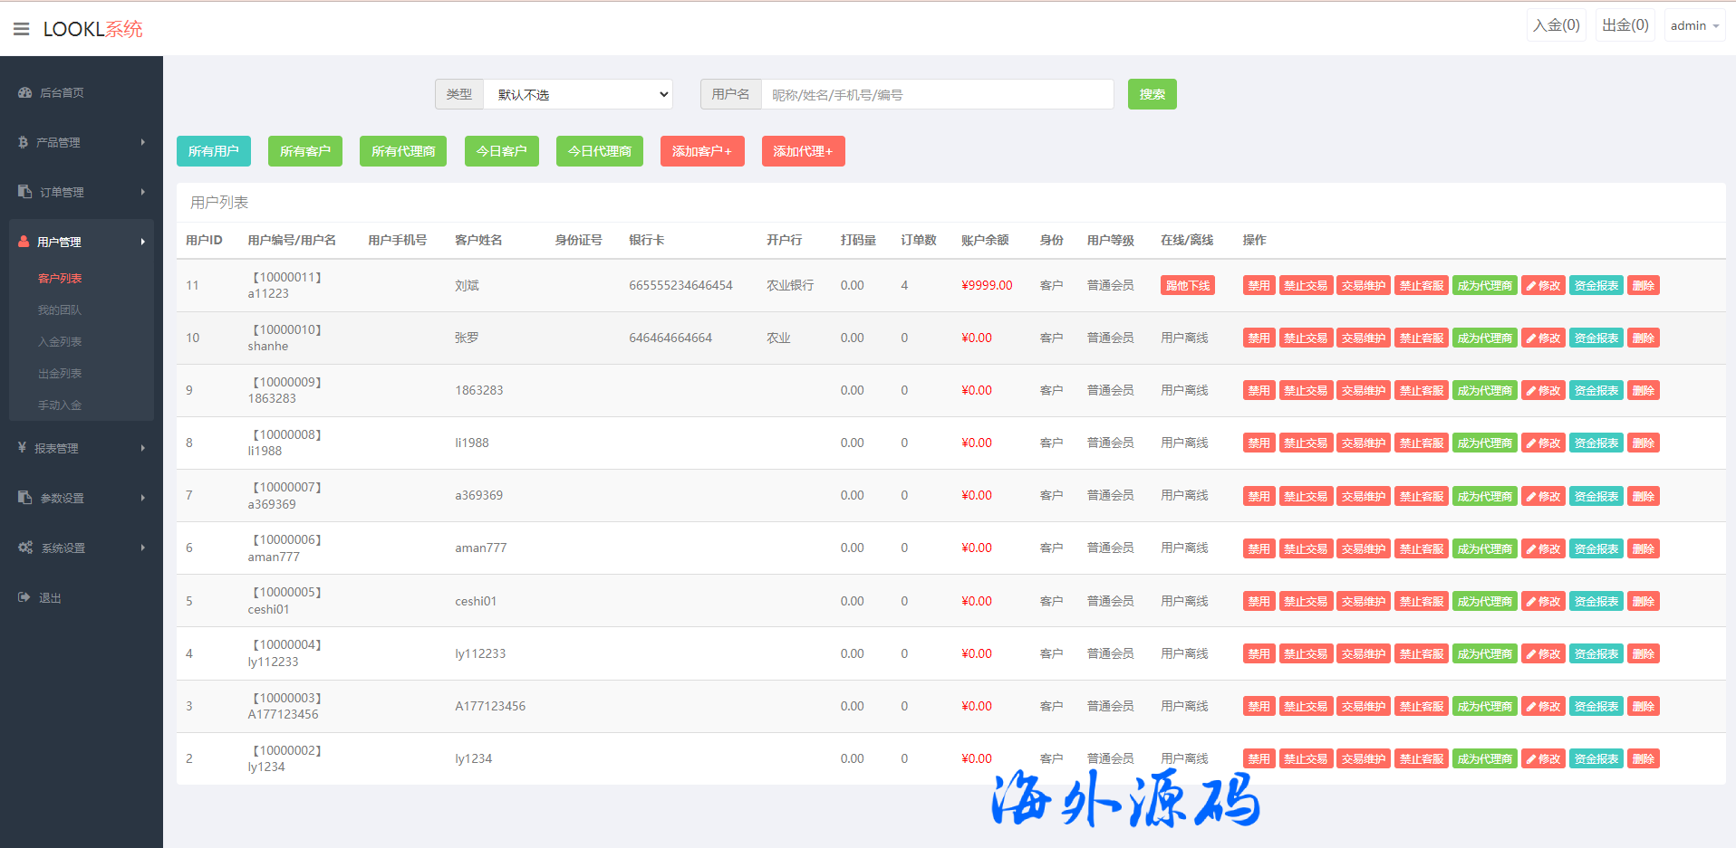
Task: Click the green 搜索 button
Action: point(1152,94)
